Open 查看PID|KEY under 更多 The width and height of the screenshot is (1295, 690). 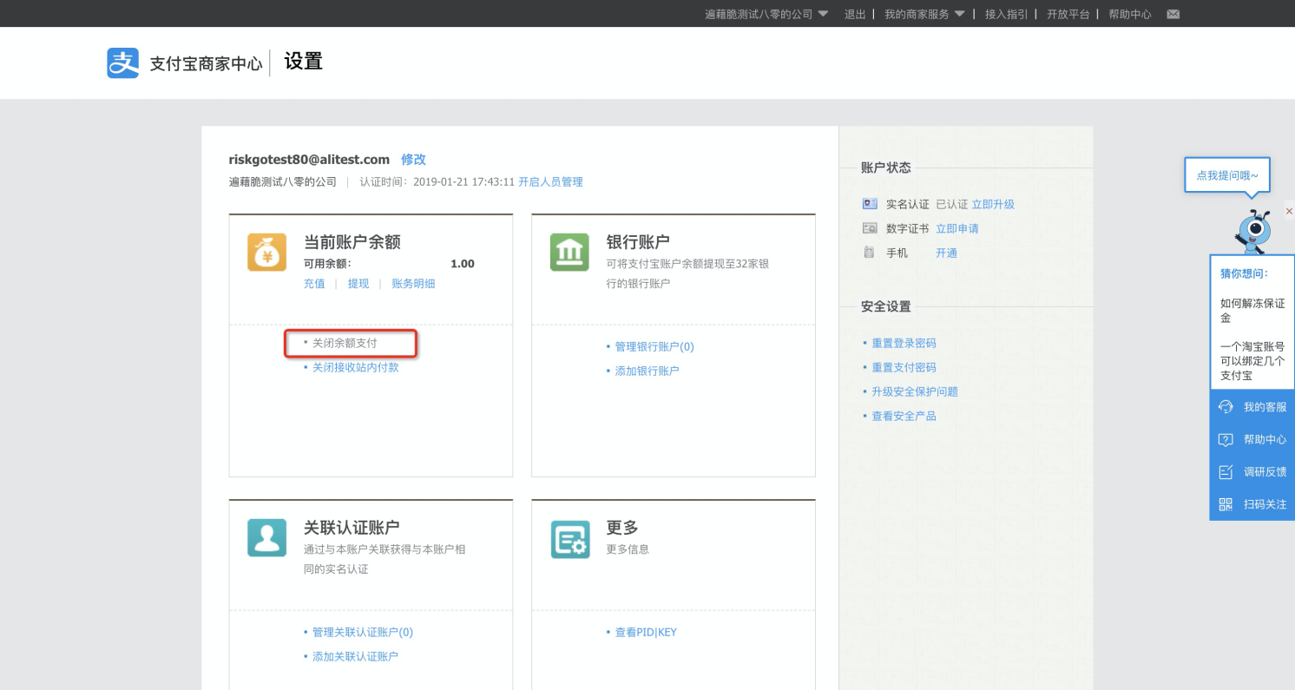click(646, 632)
